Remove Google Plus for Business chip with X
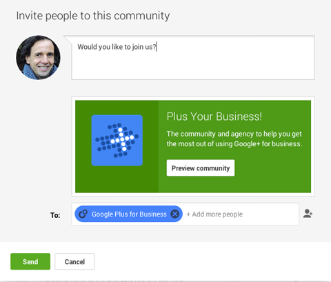This screenshot has width=331, height=282. (175, 214)
